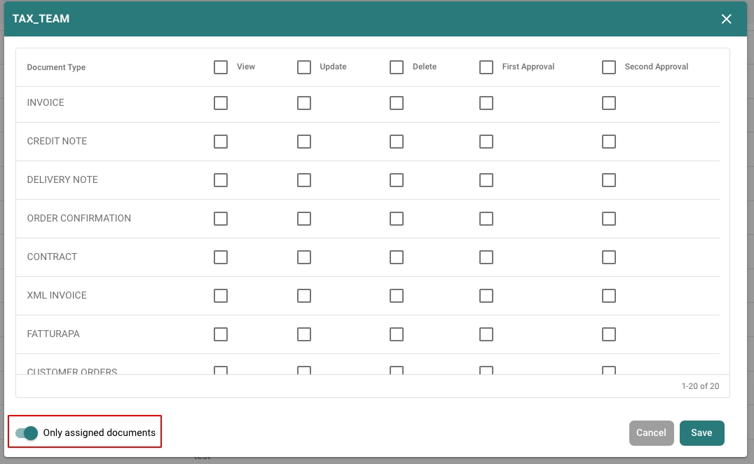Check First Approval for CREDIT NOTE
This screenshot has height=464, width=754.
coord(486,142)
